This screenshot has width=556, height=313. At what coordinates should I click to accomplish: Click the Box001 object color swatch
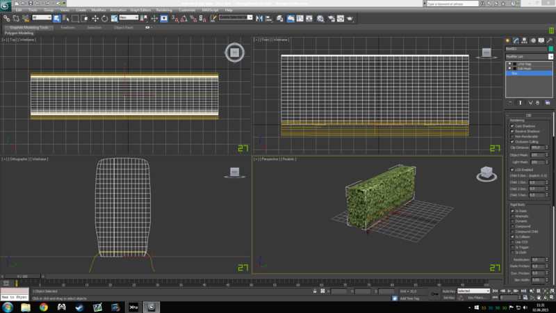point(551,49)
